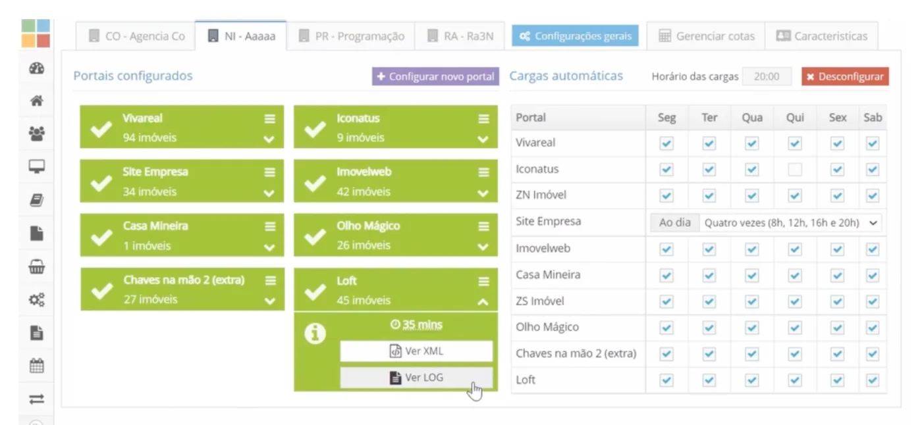This screenshot has height=425, width=922.
Task: Expand the Casa Mineira card chevron
Action: point(269,247)
